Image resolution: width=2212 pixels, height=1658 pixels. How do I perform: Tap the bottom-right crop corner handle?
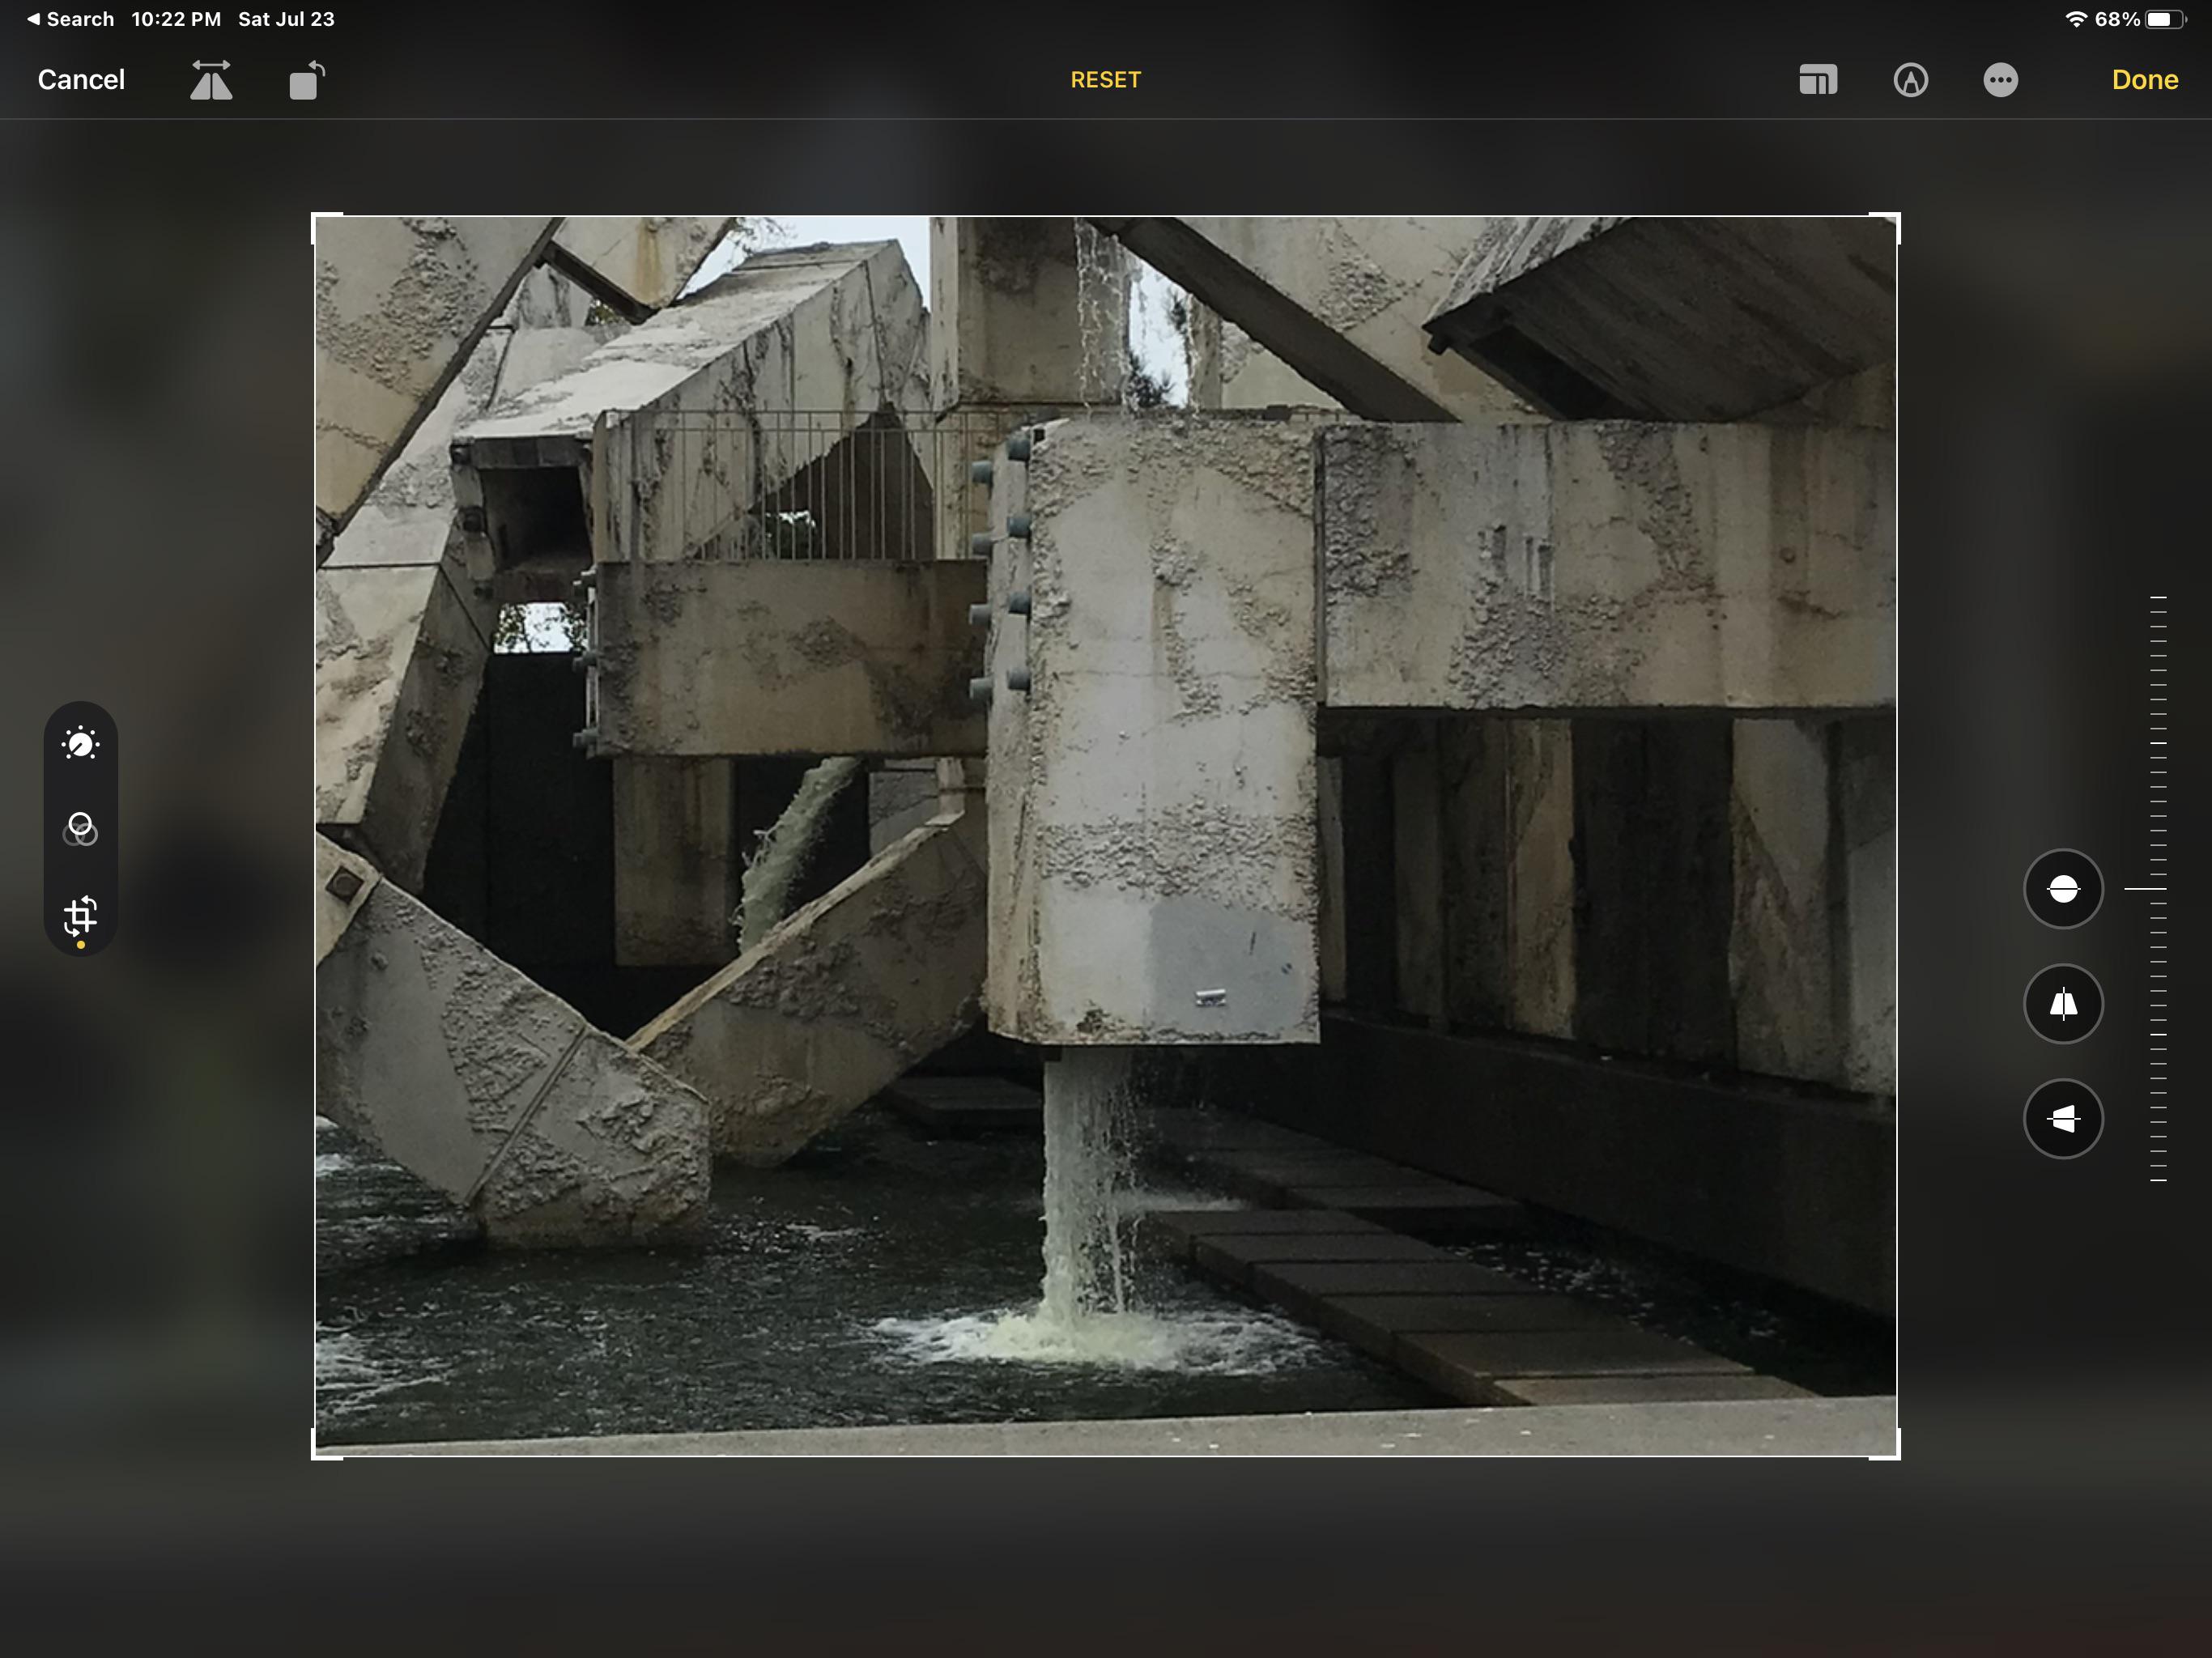(x=1895, y=1455)
